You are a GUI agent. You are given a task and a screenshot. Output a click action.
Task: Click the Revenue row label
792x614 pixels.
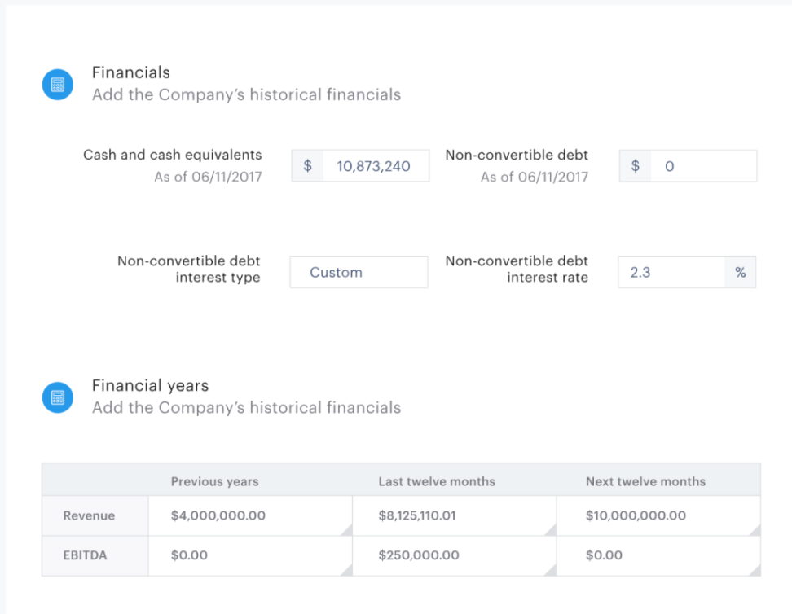[89, 515]
